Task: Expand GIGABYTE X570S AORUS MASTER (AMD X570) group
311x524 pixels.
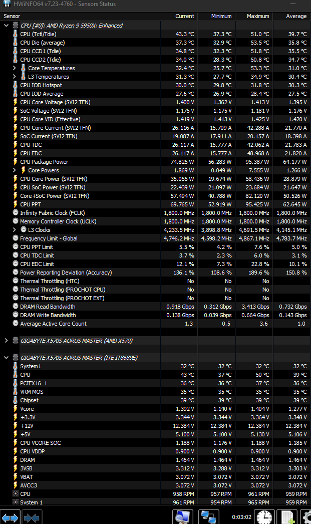Action: point(7,340)
